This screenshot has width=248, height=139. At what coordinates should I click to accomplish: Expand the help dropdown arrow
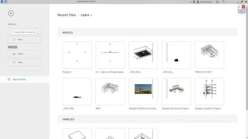pos(226,2)
